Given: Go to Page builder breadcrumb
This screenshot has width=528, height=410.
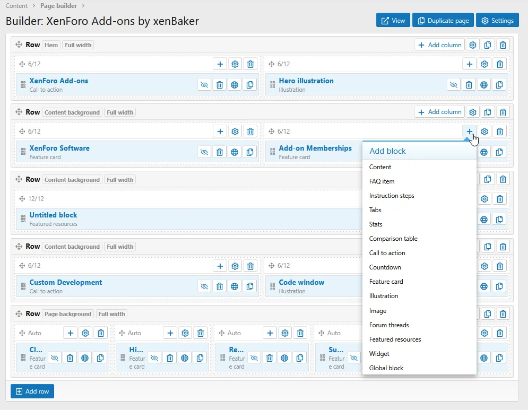Looking at the screenshot, I should [58, 6].
